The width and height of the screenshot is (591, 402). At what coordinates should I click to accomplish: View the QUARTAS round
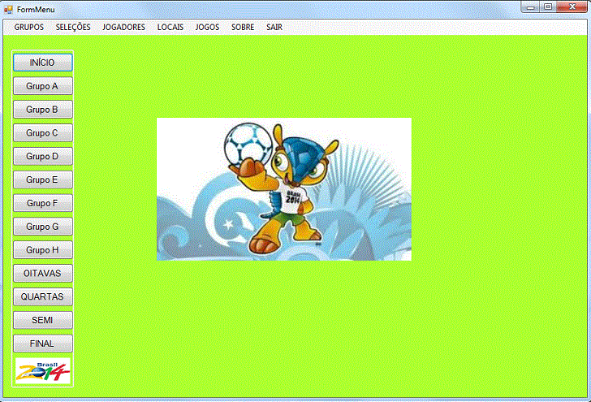42,296
